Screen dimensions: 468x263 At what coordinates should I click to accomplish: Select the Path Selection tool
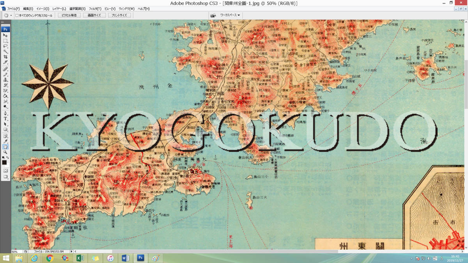click(x=5, y=124)
